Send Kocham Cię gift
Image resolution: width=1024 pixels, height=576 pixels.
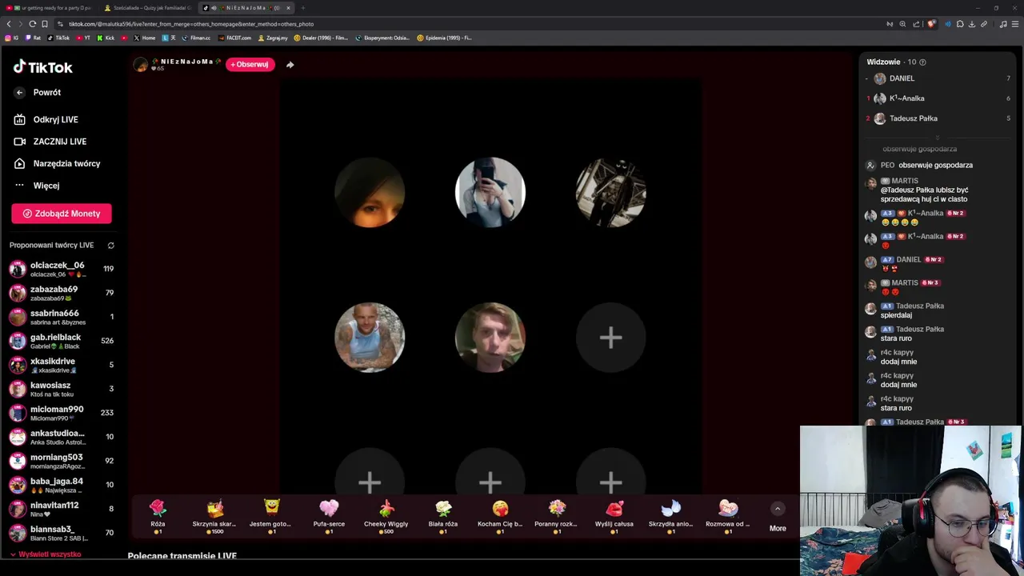[500, 516]
